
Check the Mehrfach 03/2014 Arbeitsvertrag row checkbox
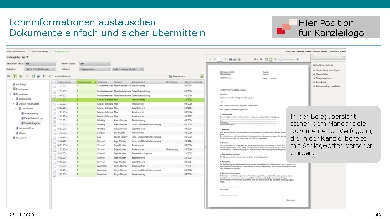[x=54, y=175]
